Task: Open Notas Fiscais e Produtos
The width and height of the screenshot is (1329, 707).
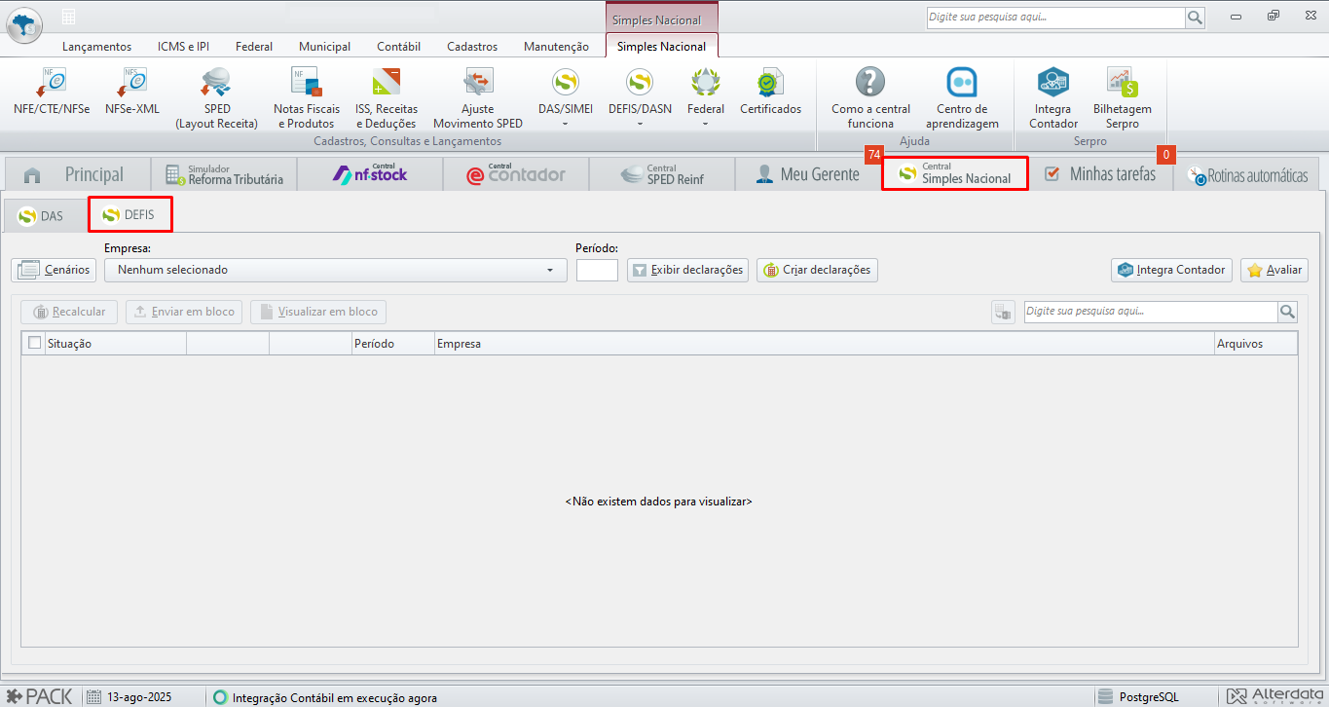Action: [307, 97]
